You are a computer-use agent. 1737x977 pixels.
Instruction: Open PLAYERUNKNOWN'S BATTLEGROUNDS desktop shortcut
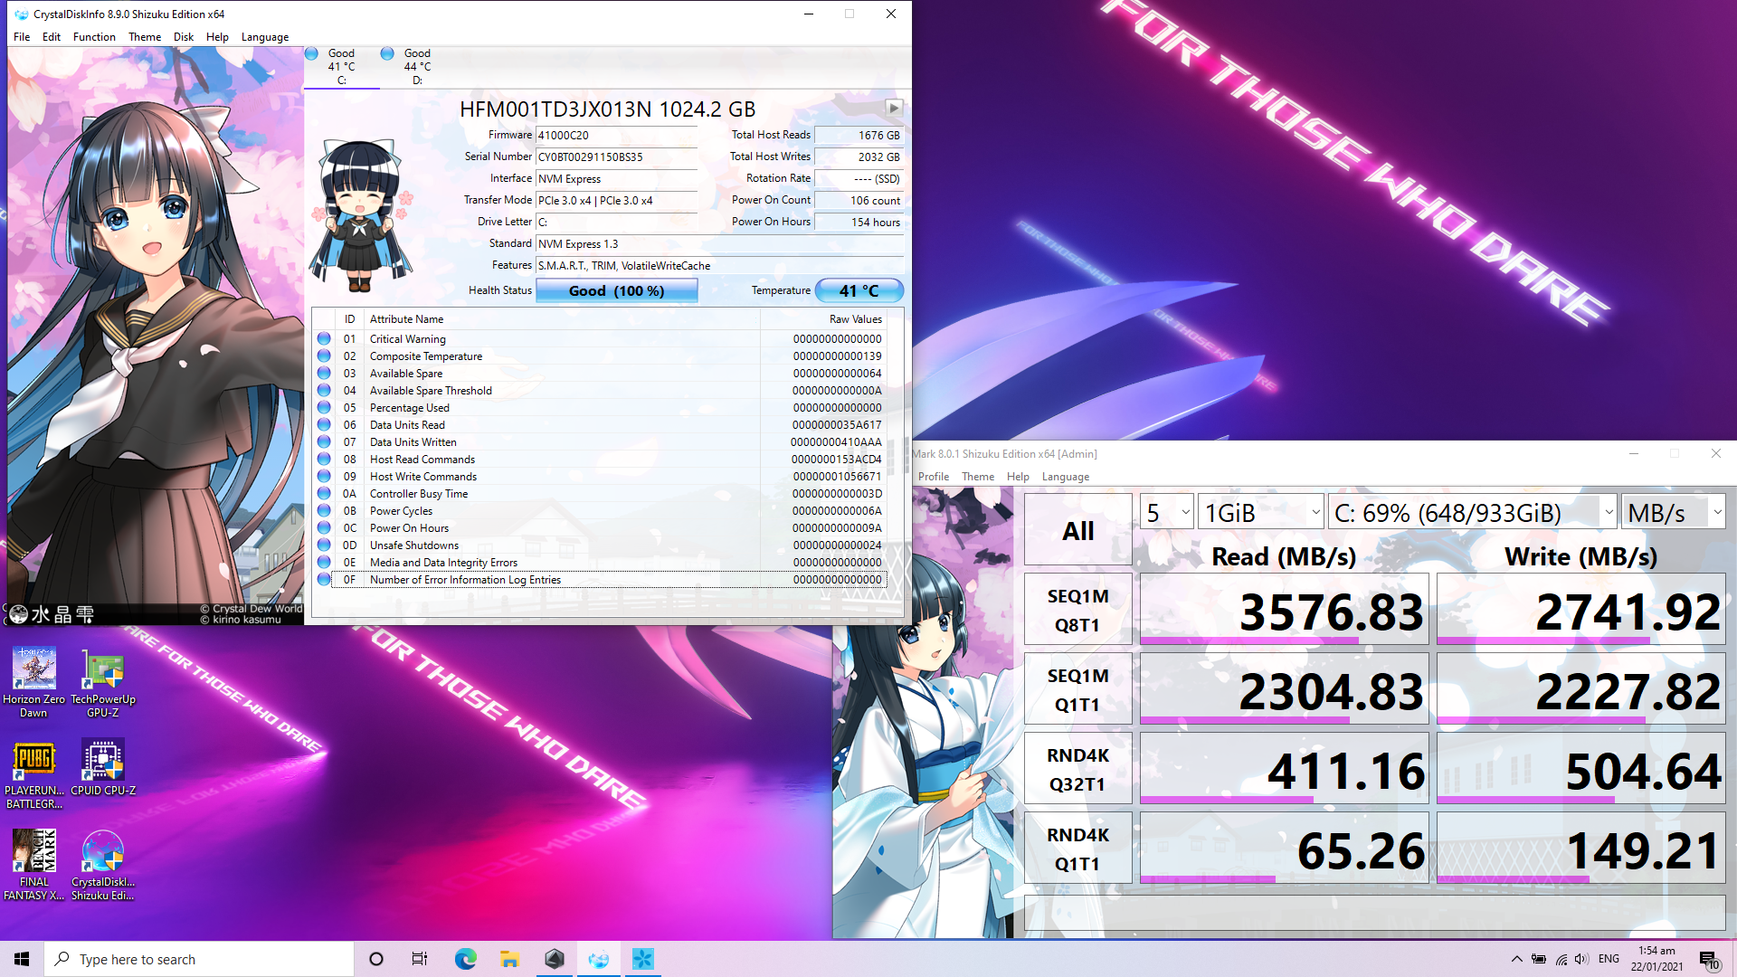(33, 774)
